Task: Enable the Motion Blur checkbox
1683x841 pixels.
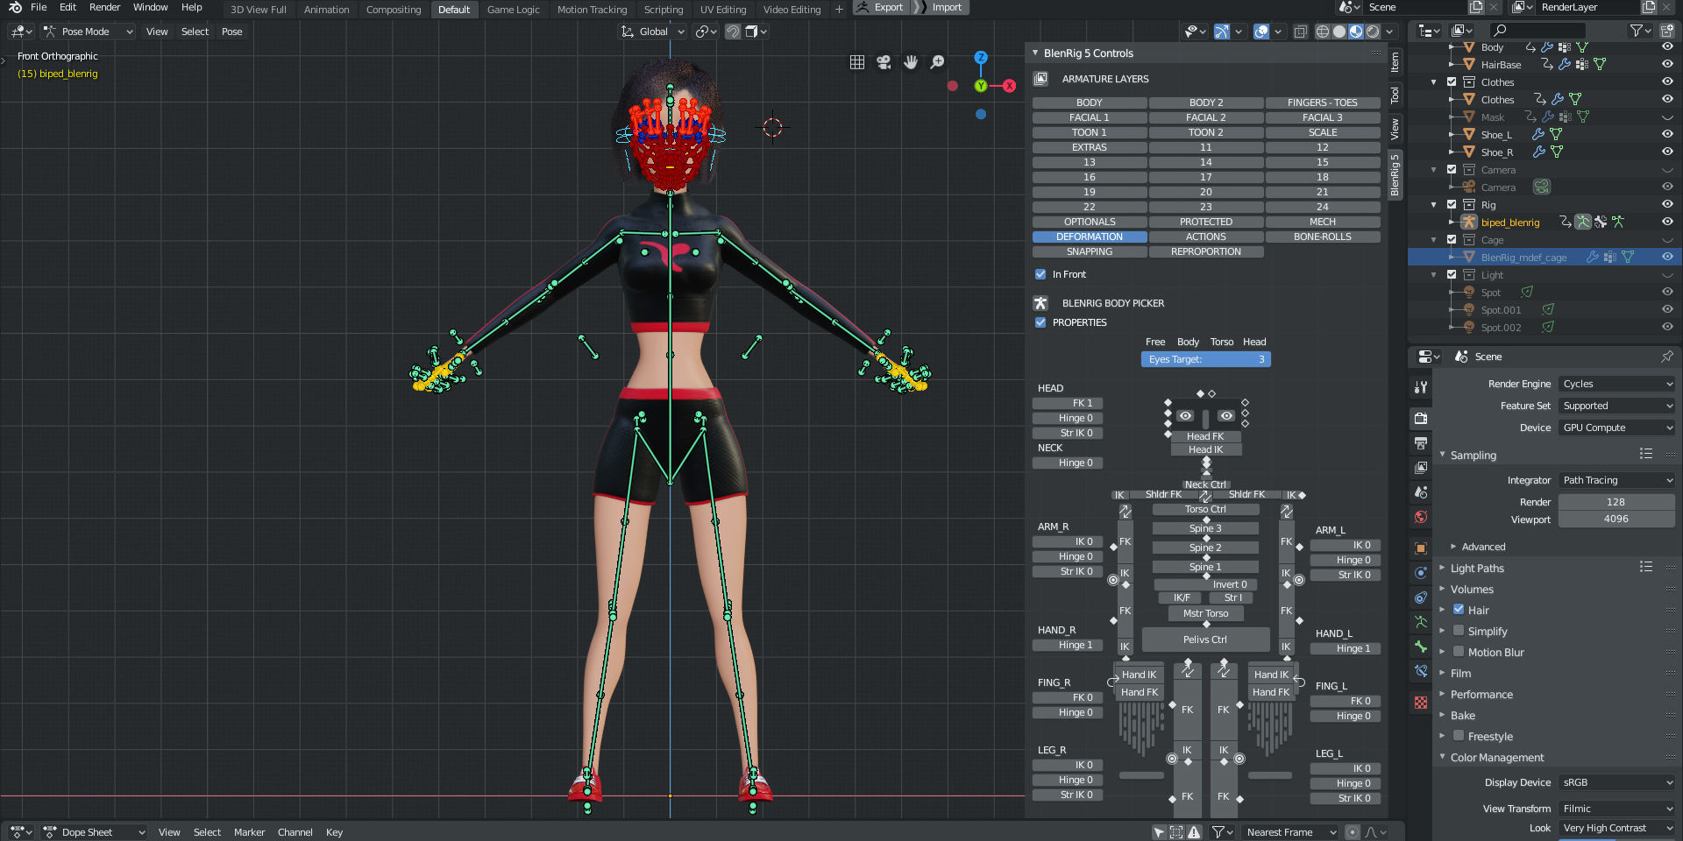Action: (x=1459, y=652)
